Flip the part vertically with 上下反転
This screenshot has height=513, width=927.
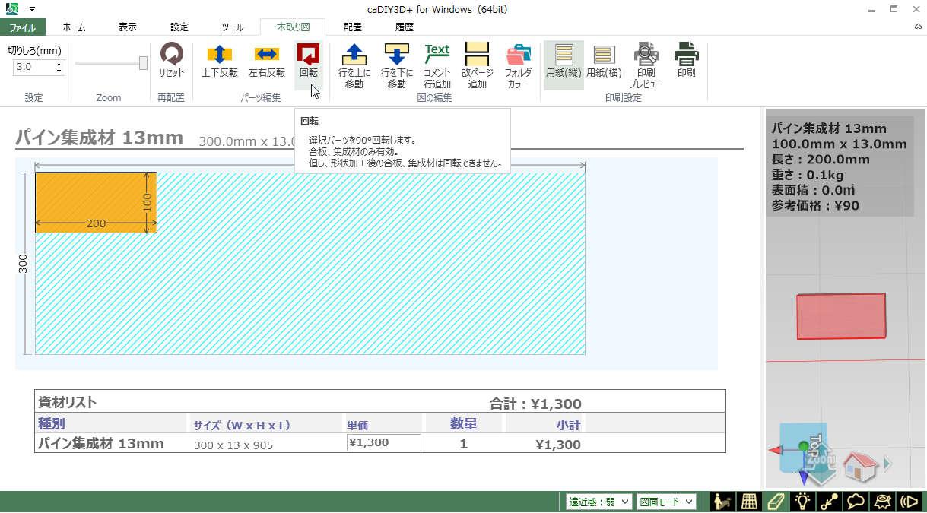219,61
